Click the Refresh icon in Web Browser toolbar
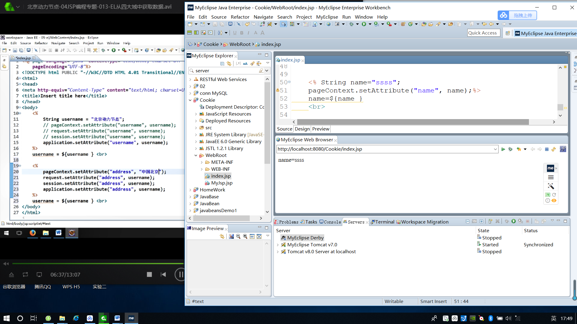Image resolution: width=577 pixels, height=324 pixels. 554,149
